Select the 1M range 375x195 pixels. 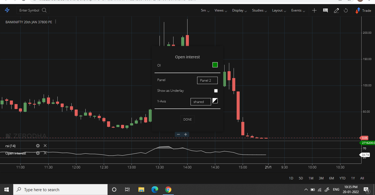coord(311,178)
